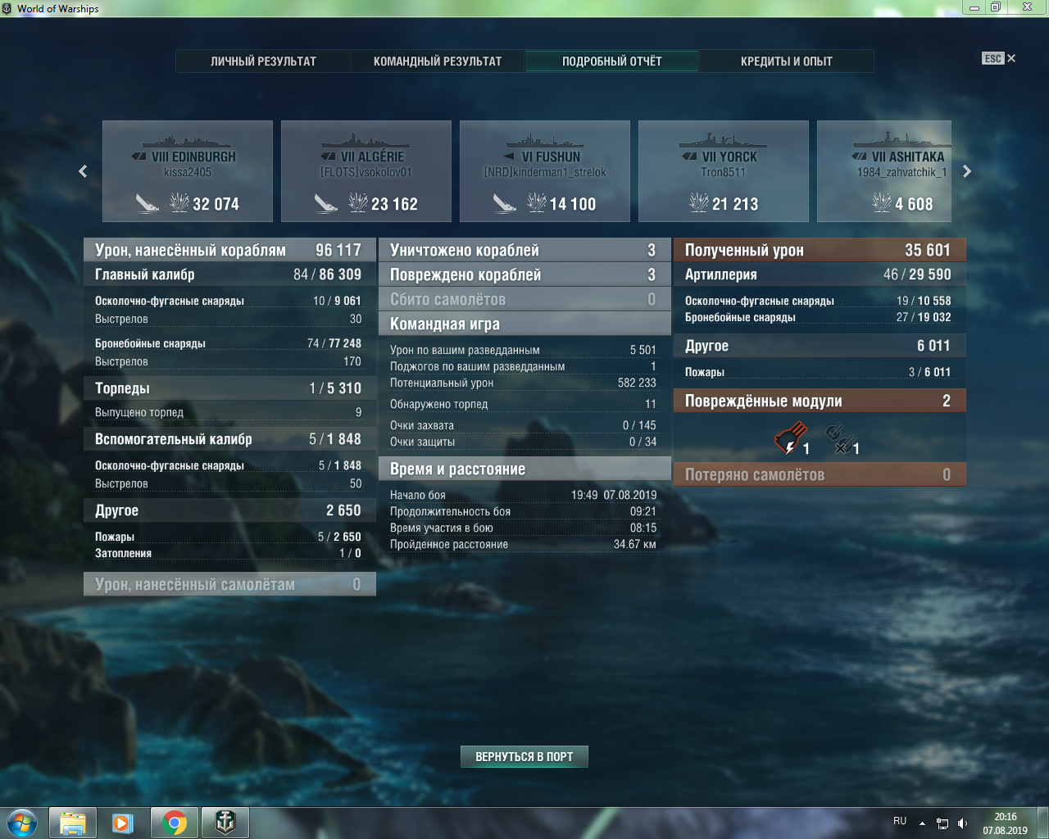Click the sunk ship icon on Edinburgh card
This screenshot has width=1049, height=839.
[148, 203]
